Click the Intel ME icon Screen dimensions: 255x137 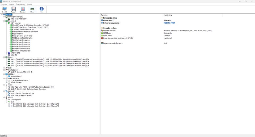[x=9, y=55]
